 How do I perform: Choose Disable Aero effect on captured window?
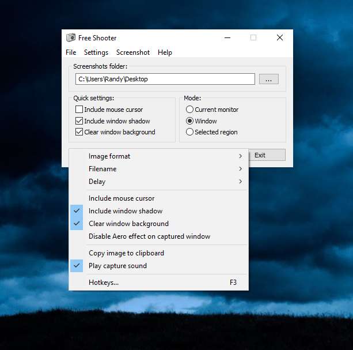tap(159, 236)
